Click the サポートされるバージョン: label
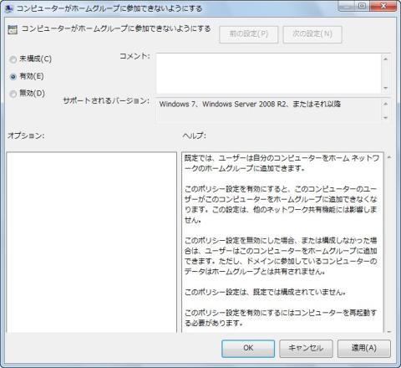The width and height of the screenshot is (401, 368). [x=106, y=100]
